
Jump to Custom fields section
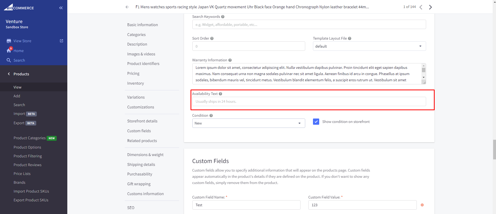139,131
